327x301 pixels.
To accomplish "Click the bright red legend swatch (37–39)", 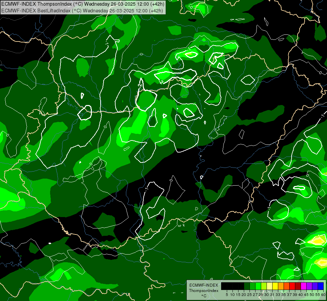I will pyautogui.click(x=292, y=286).
